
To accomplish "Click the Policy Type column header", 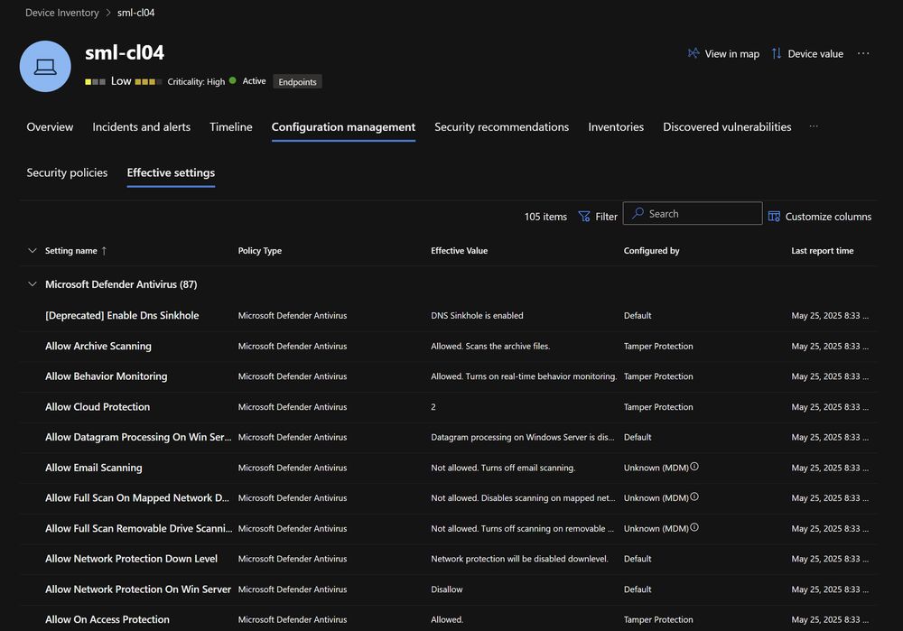I will (260, 250).
